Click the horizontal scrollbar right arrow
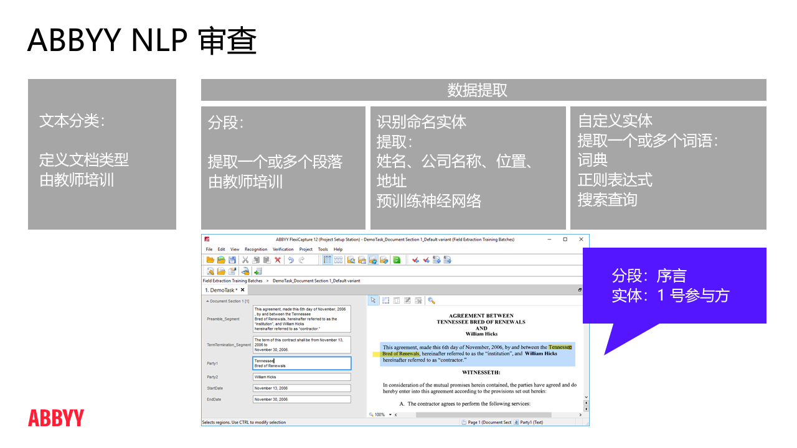The image size is (797, 448). point(580,414)
